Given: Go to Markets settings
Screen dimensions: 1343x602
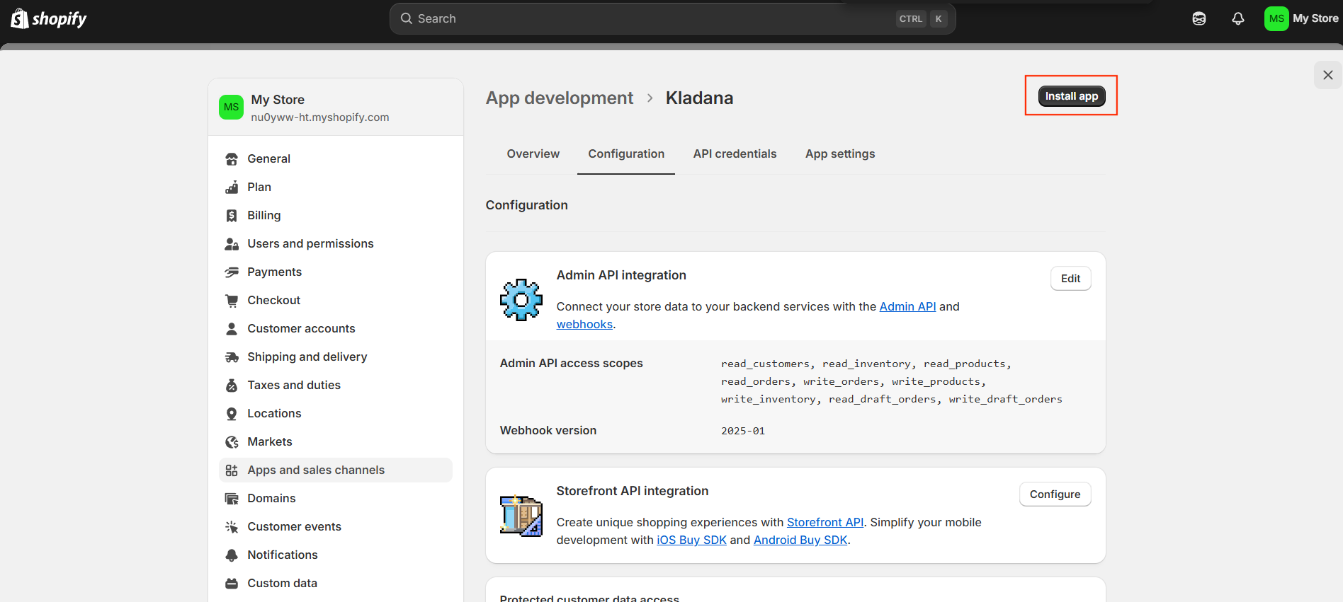Looking at the screenshot, I should (x=336, y=441).
